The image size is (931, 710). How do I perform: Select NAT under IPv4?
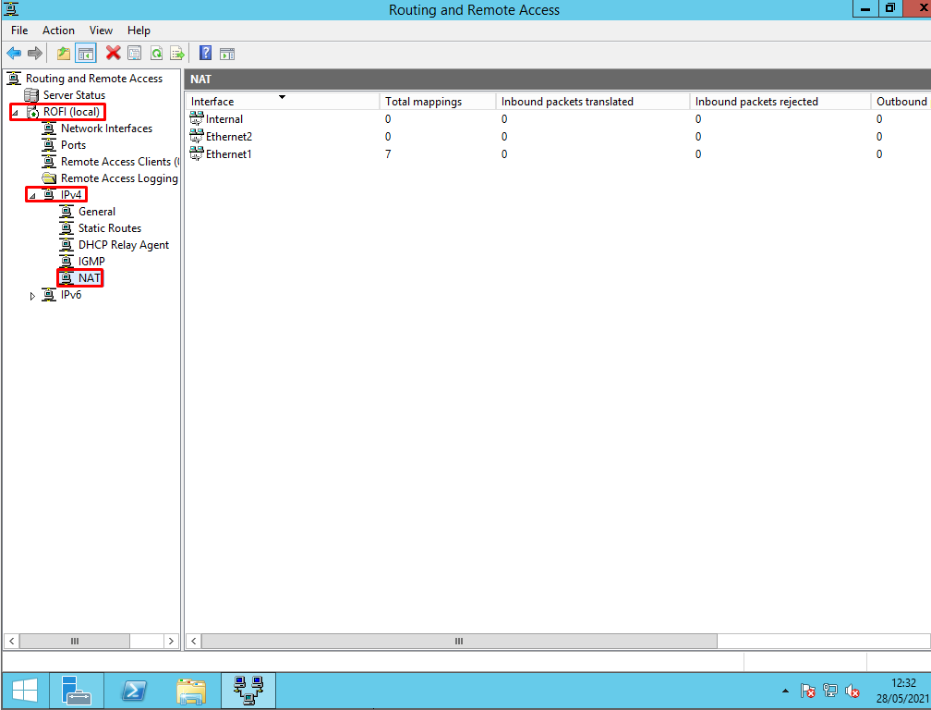tap(89, 278)
